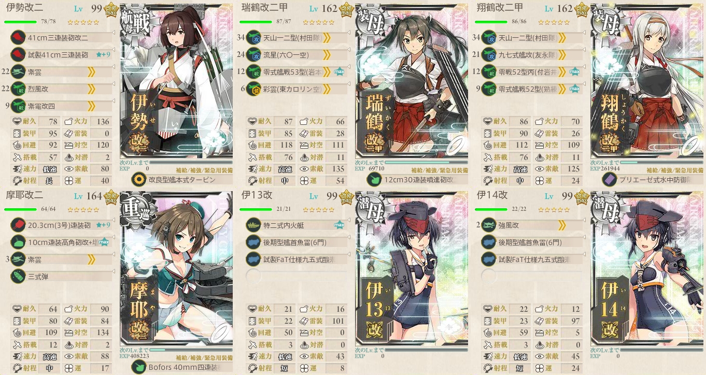Screen dimensions: 706x375
Task: Expand proficiency chevron on 流星(六〇一空)
Action: point(327,54)
